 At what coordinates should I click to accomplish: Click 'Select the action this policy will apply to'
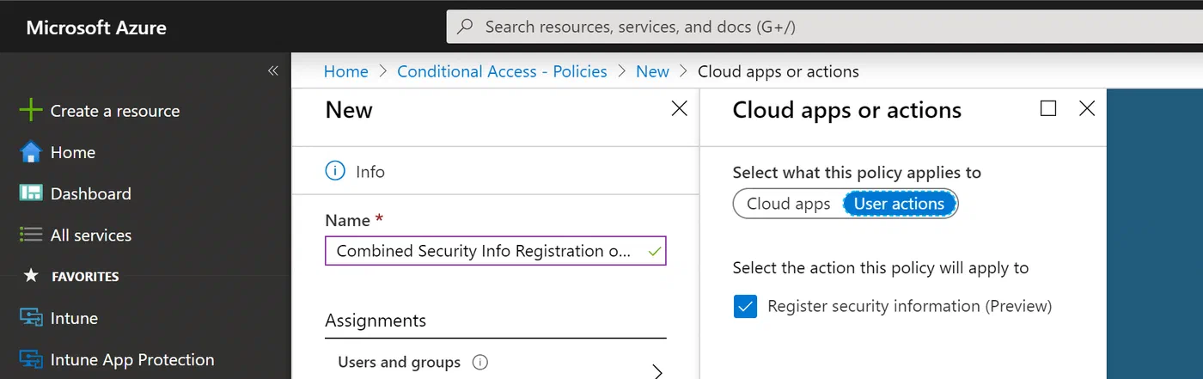881,267
